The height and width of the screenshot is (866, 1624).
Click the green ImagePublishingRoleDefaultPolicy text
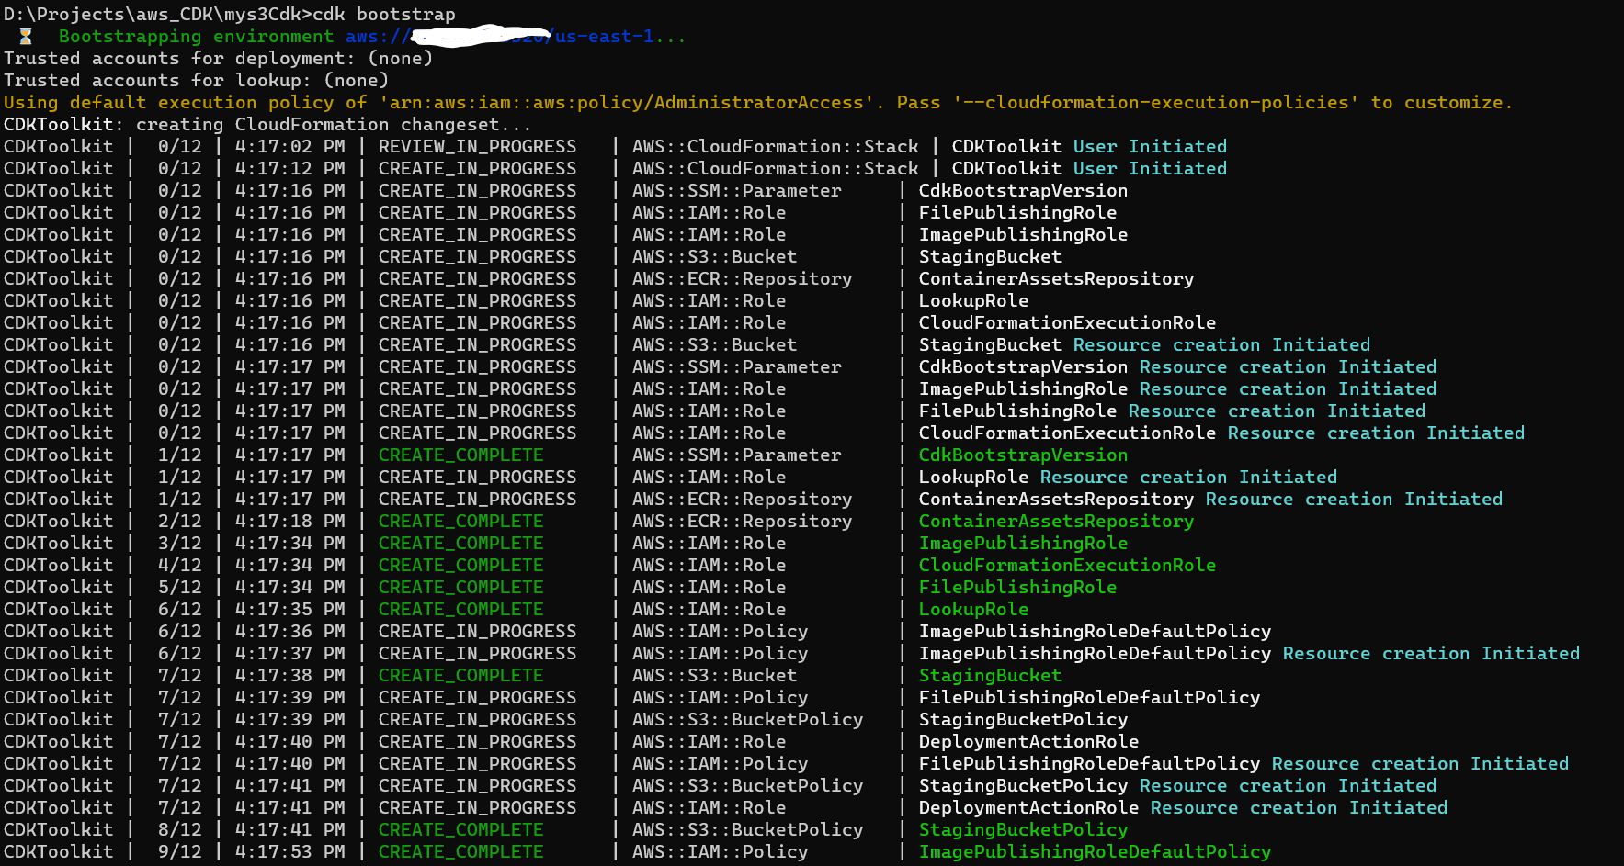pos(1095,852)
